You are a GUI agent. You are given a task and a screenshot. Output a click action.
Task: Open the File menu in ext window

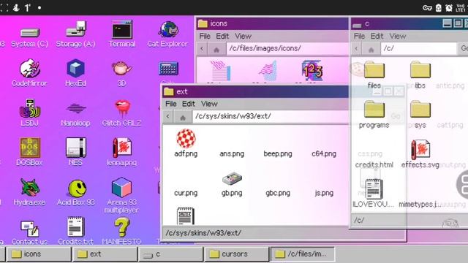point(170,104)
